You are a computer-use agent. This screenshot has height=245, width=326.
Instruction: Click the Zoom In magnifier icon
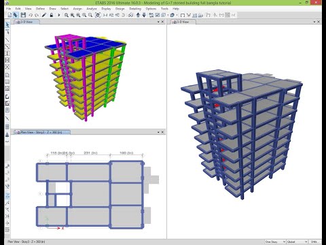click(x=84, y=15)
